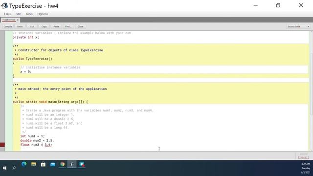Select the TypeExercise tab
The image size is (313, 176).
(x=9, y=20)
